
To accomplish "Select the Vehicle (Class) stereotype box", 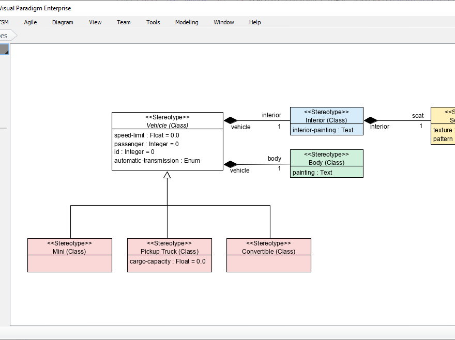I will (x=167, y=140).
